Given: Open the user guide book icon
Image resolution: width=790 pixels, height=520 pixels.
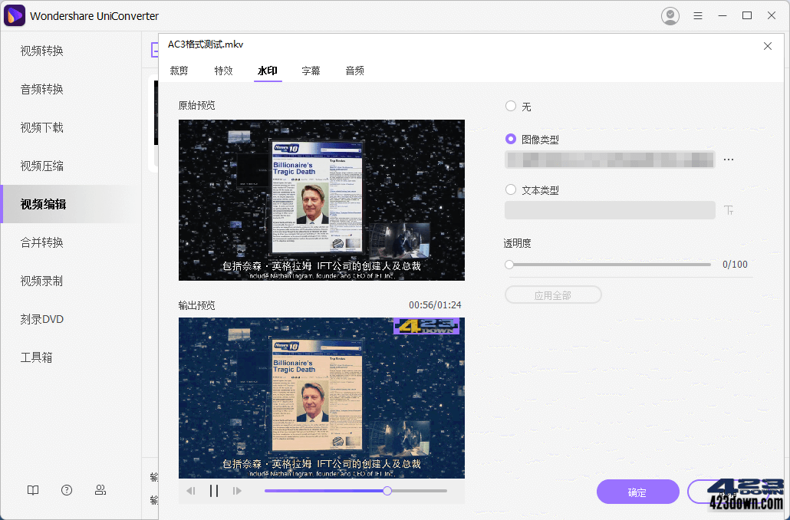Looking at the screenshot, I should (x=32, y=489).
